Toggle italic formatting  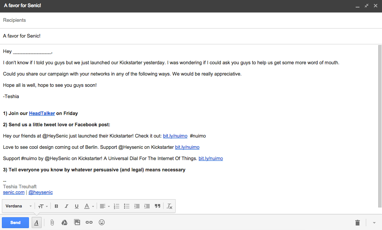tap(66, 206)
